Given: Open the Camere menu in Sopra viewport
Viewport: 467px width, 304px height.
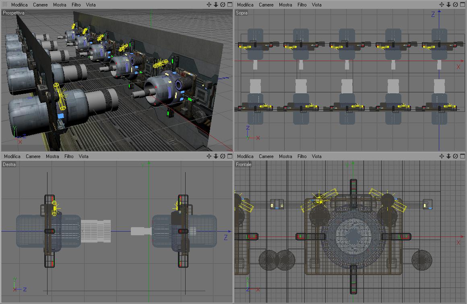Looking at the screenshot, I should pyautogui.click(x=266, y=5).
